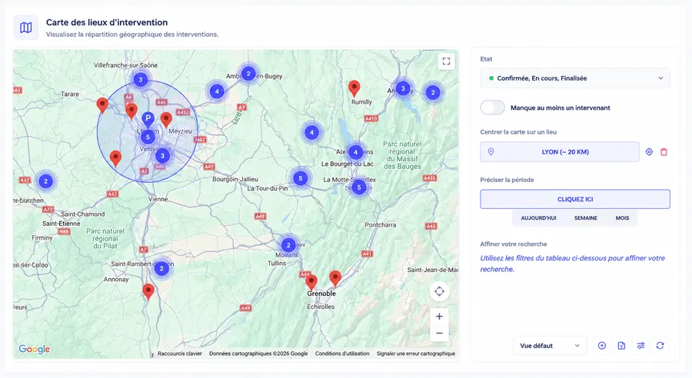Open the map in fullscreen view

pos(446,61)
